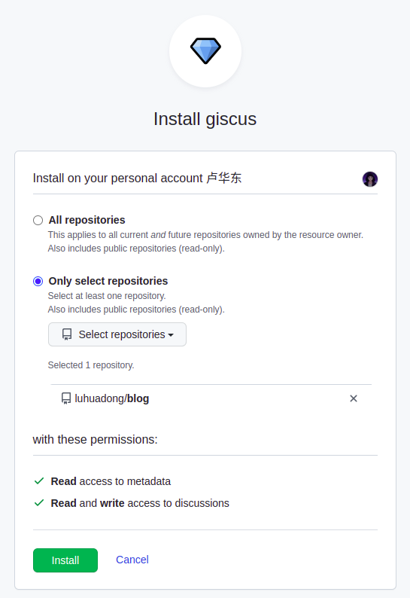Select the Only select repositories radio button
Image resolution: width=410 pixels, height=598 pixels.
38,281
